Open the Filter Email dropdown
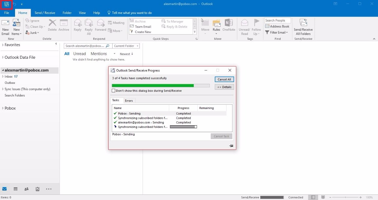 pos(276,32)
